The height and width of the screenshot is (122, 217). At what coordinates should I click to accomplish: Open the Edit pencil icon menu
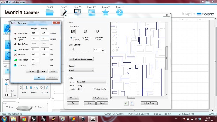point(64,12)
